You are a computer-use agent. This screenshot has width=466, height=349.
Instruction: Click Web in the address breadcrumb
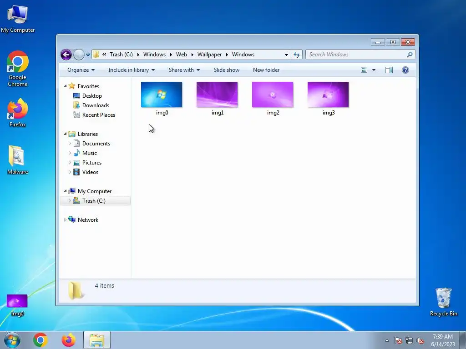182,55
